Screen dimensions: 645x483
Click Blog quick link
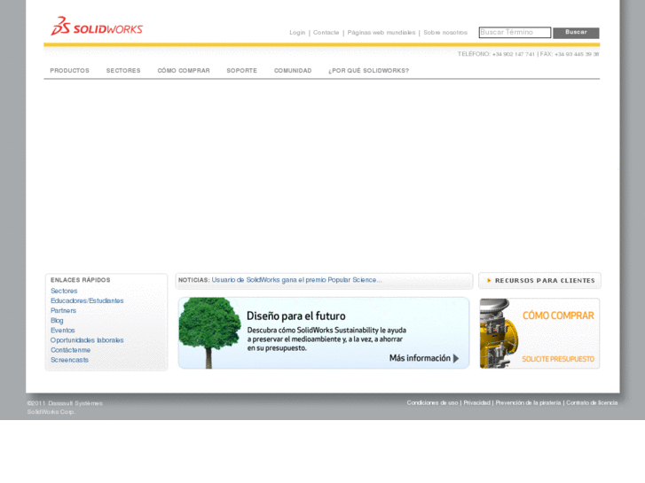pyautogui.click(x=57, y=321)
